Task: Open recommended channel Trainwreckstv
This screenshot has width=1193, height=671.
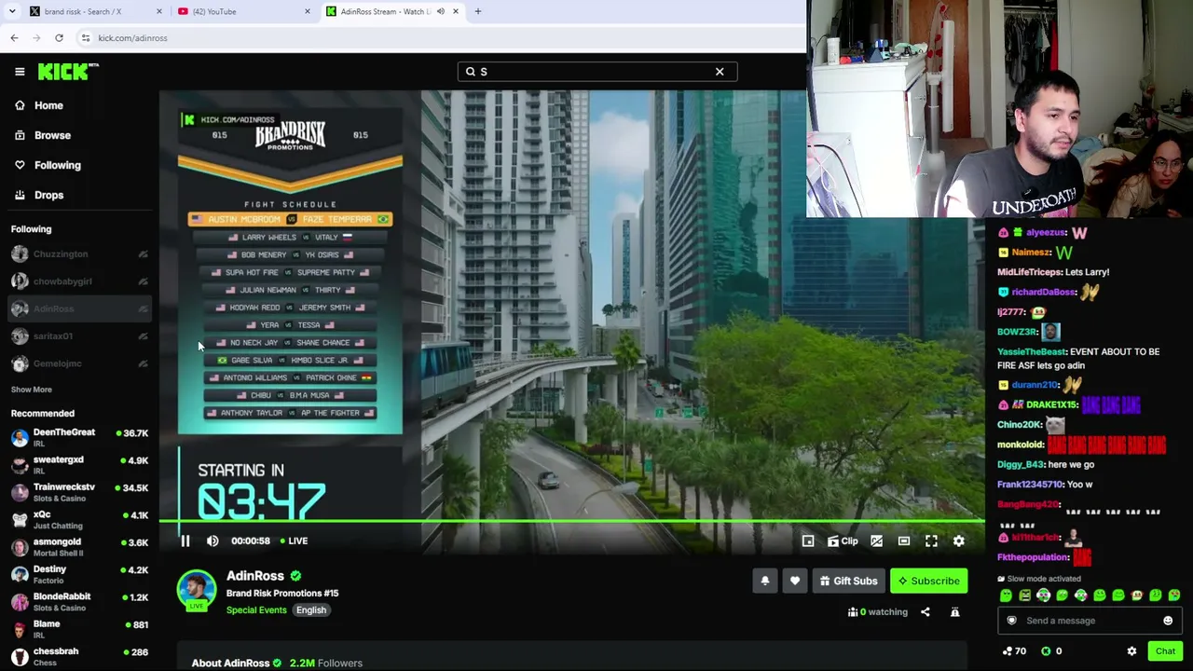Action: tap(79, 492)
